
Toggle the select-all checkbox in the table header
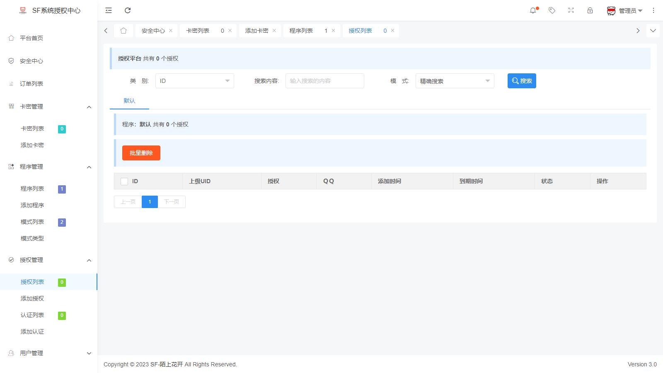[x=124, y=181]
